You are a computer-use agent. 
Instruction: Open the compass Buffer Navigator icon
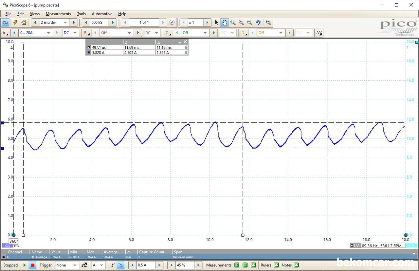coord(172,23)
